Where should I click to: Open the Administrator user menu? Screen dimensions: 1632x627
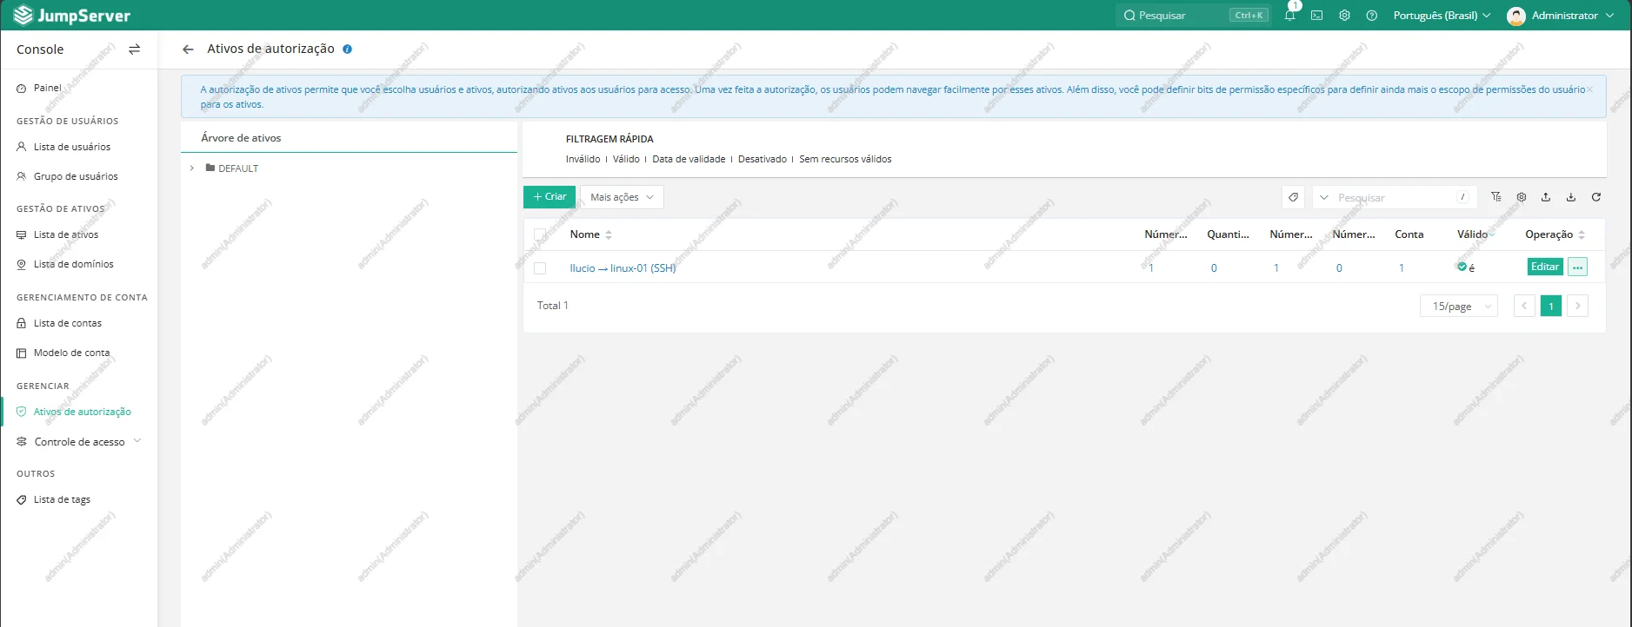pyautogui.click(x=1560, y=16)
